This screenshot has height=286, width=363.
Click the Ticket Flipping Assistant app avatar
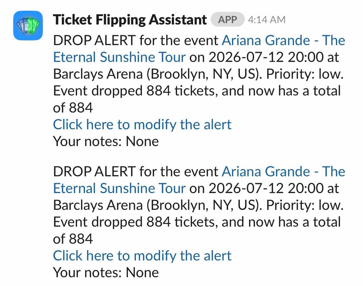click(28, 25)
